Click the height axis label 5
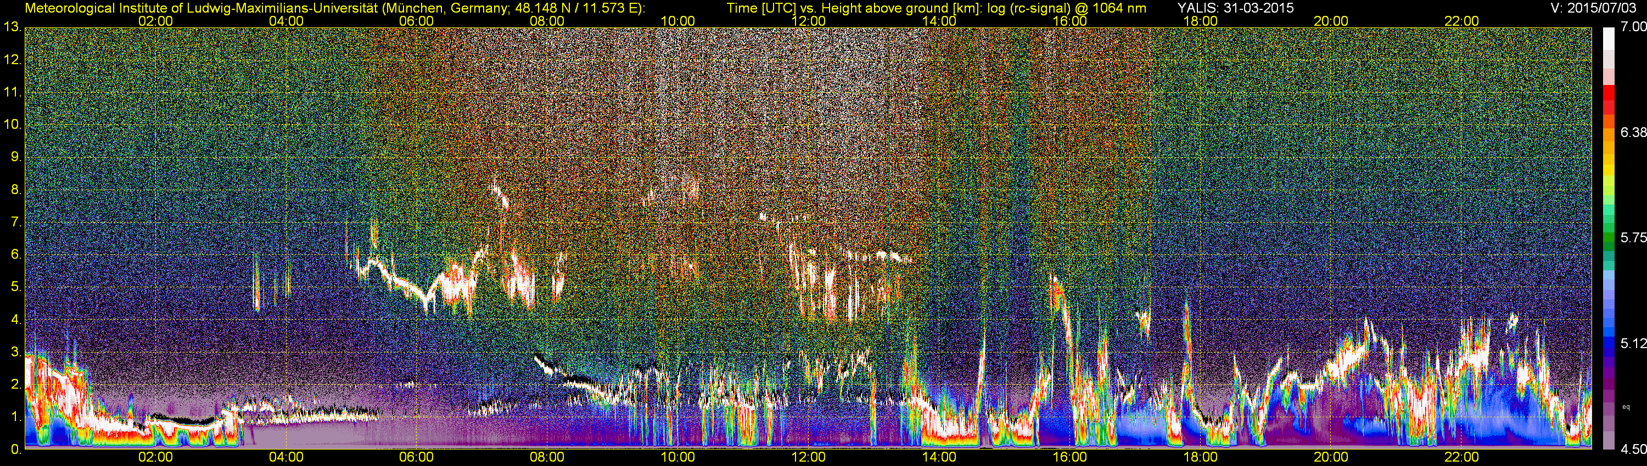The width and height of the screenshot is (1647, 466). [16, 287]
